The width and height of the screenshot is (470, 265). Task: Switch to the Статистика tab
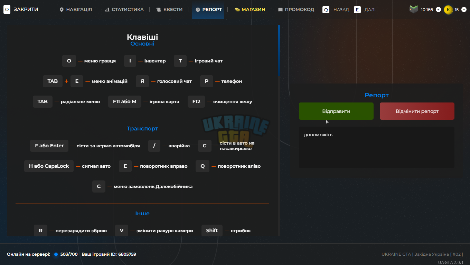pyautogui.click(x=124, y=10)
